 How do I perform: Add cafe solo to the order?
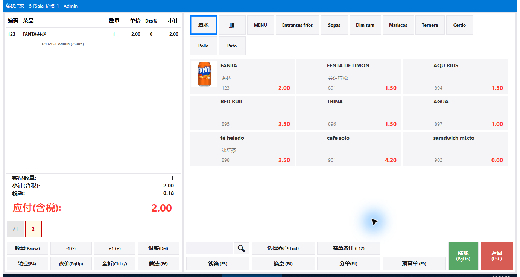(x=348, y=149)
